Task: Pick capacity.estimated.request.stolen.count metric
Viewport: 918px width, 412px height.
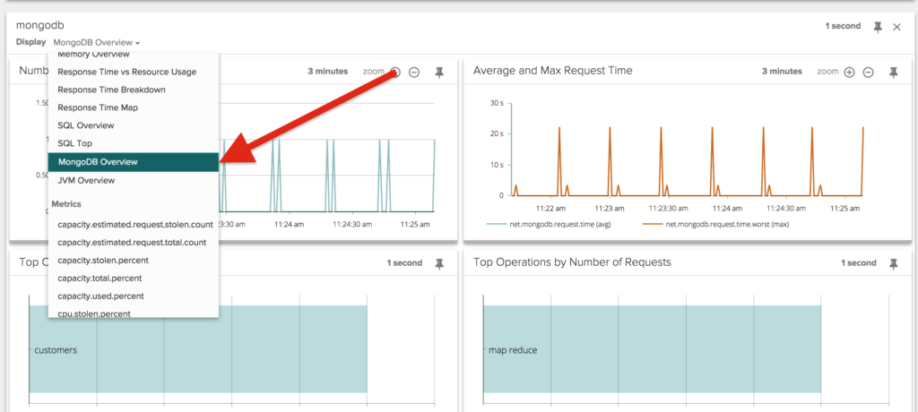Action: coord(134,224)
